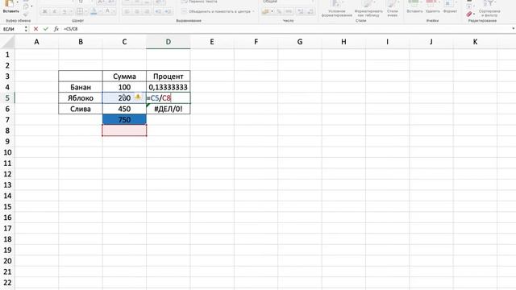This screenshot has width=516, height=290.
Task: Apply accounting currency format icon
Action: (265, 11)
